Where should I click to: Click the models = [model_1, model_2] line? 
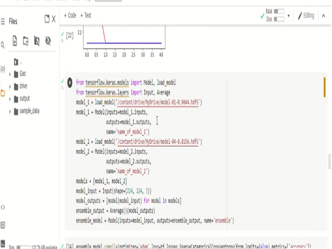(x=101, y=181)
